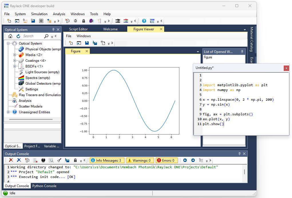Switch to the Welcome tab
Image resolution: width=292 pixels, height=198 pixels.
point(110,29)
